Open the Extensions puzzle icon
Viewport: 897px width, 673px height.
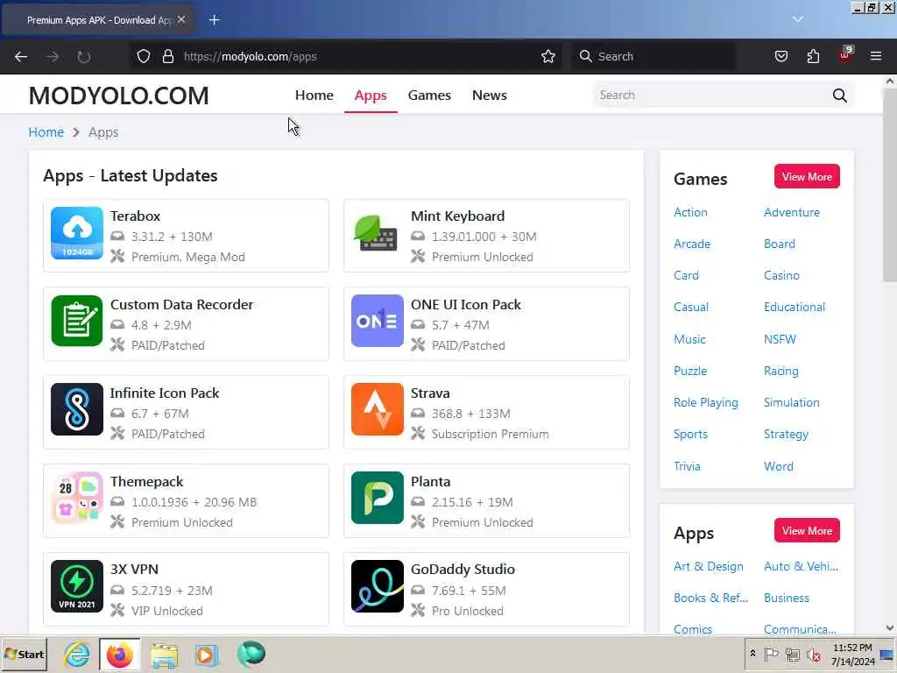[x=813, y=56]
